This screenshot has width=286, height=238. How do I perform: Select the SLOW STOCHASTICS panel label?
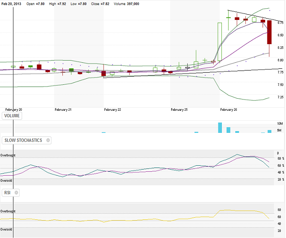point(24,140)
